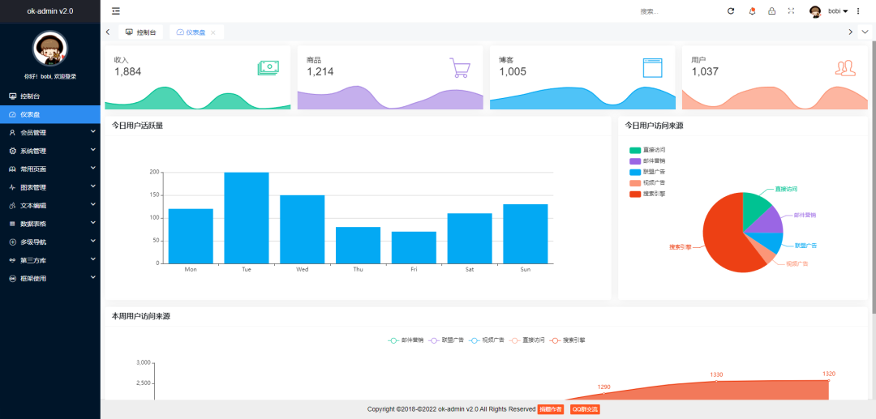The image size is (876, 419).
Task: Open the bobi user dropdown
Action: (829, 11)
